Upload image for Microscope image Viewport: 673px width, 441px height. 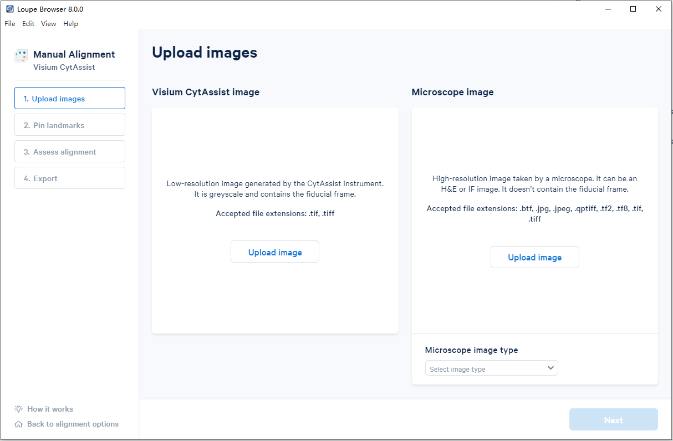click(x=535, y=257)
